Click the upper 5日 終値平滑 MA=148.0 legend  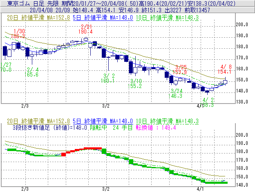(x=103, y=18)
